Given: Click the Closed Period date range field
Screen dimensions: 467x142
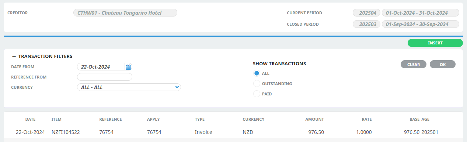Looking at the screenshot, I should tap(421, 24).
